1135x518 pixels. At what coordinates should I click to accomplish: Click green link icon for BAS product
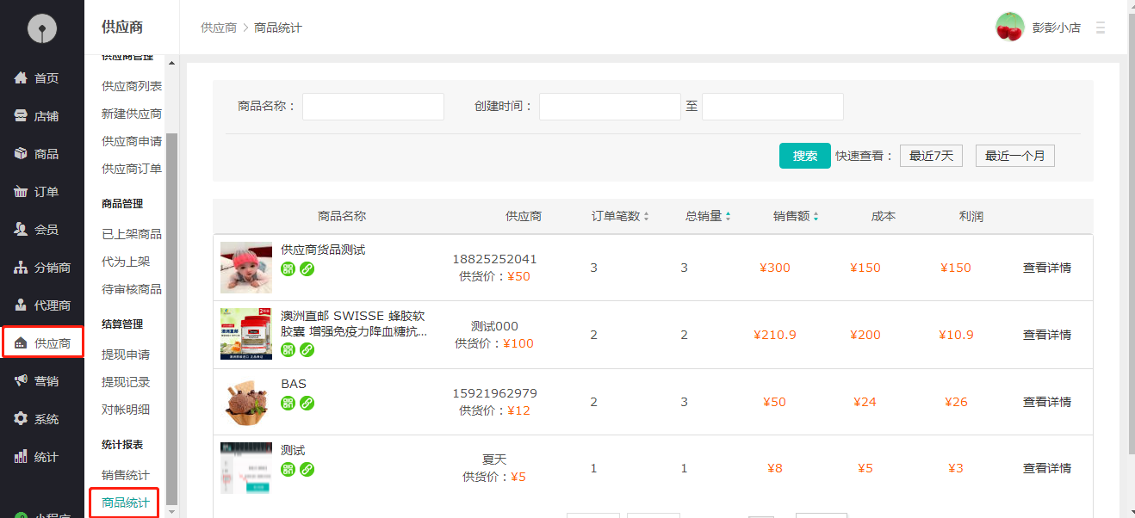click(x=307, y=403)
